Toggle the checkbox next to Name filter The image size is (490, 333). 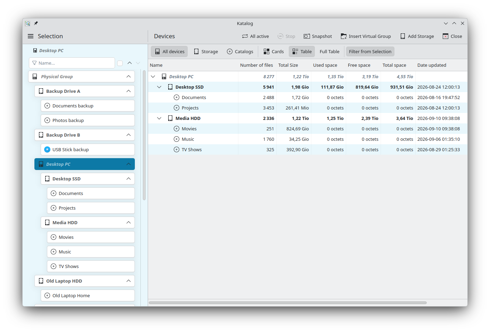point(120,63)
